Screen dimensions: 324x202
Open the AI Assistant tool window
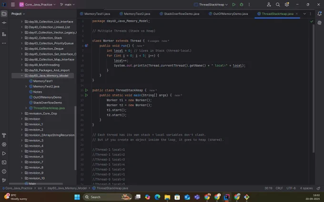pyautogui.click(x=319, y=23)
